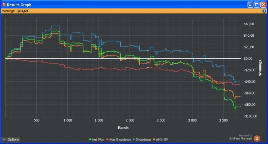Click the -$80,00 axis label
The image size is (268, 144).
tap(250, 105)
